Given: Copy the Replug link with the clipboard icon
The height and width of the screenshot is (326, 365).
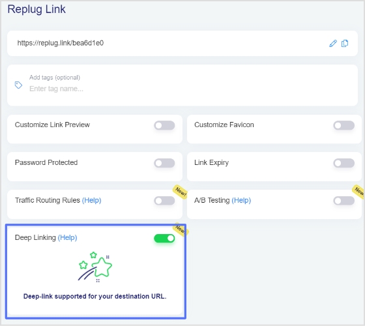Looking at the screenshot, I should point(345,43).
